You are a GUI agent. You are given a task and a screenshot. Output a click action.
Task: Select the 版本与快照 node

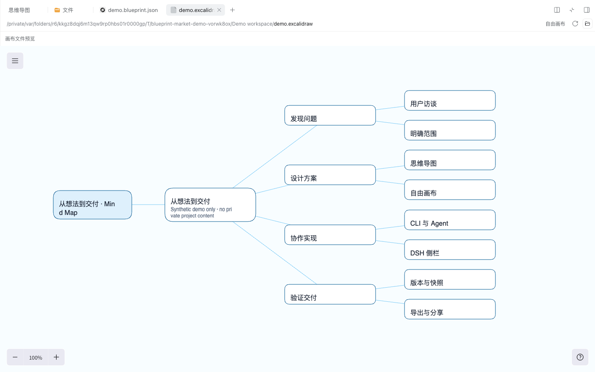coord(450,279)
